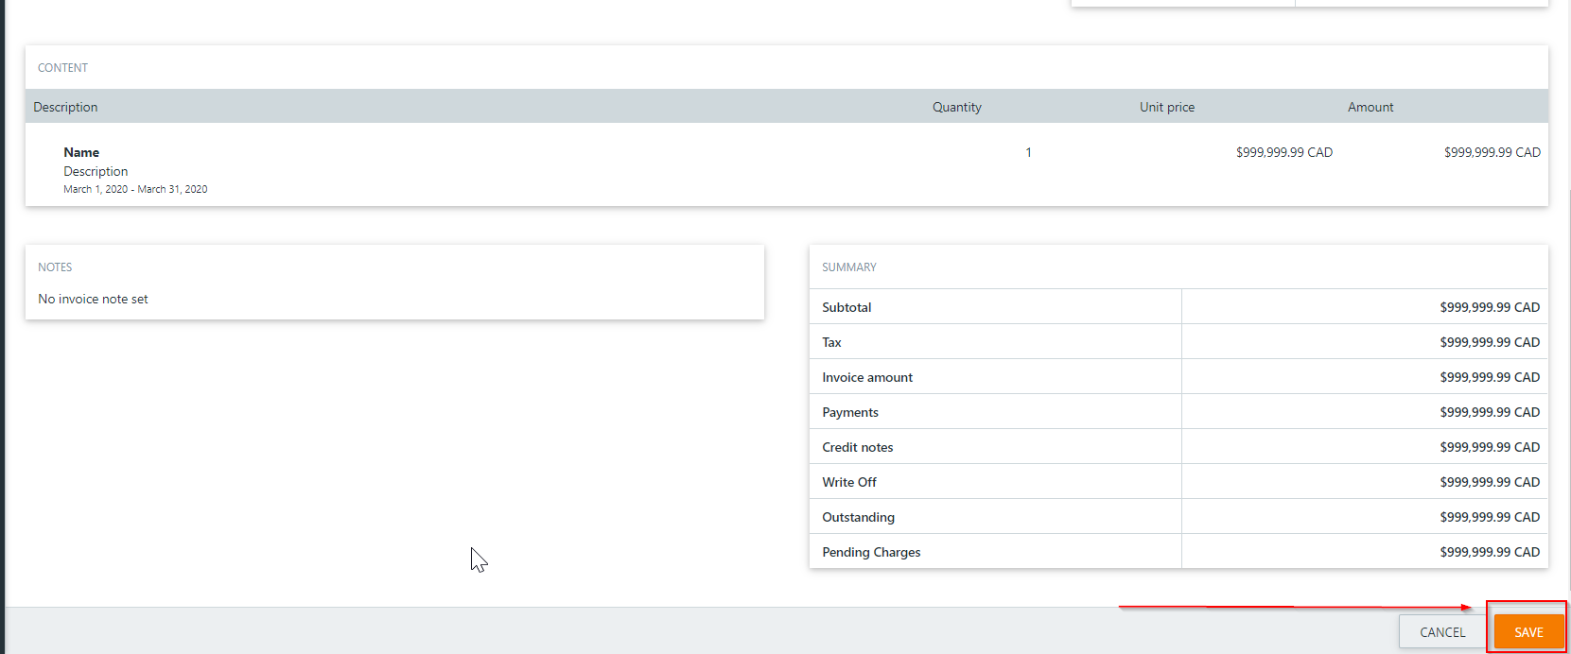The width and height of the screenshot is (1571, 654).
Task: Click the Payments amount value
Action: coord(1490,412)
